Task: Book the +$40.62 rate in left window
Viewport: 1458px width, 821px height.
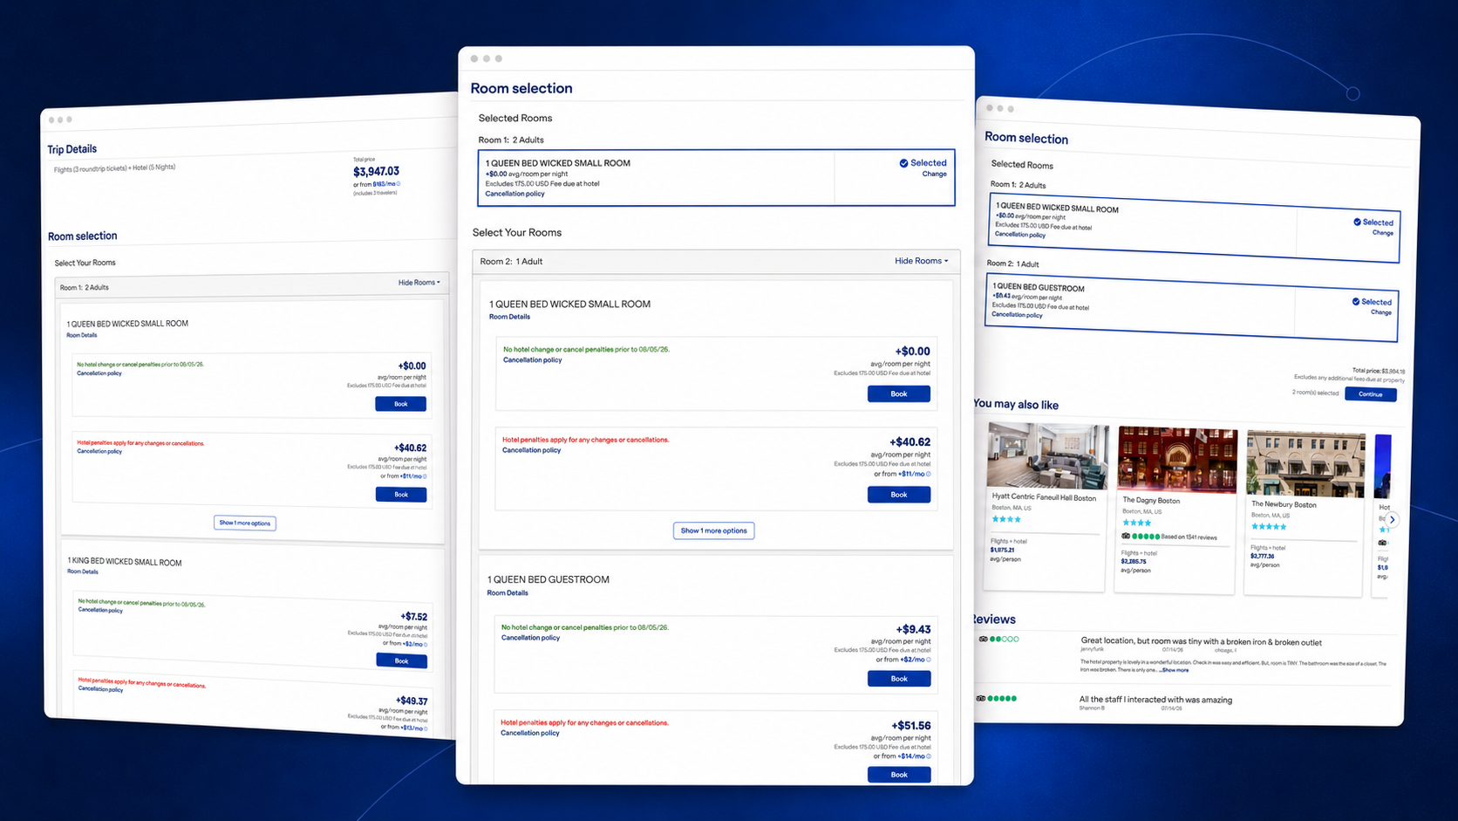Action: pos(401,495)
